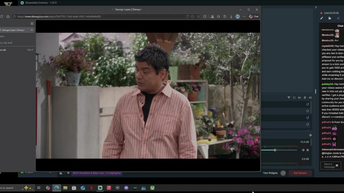Open Windows Task View
The width and height of the screenshot is (344, 193).
pos(39,188)
